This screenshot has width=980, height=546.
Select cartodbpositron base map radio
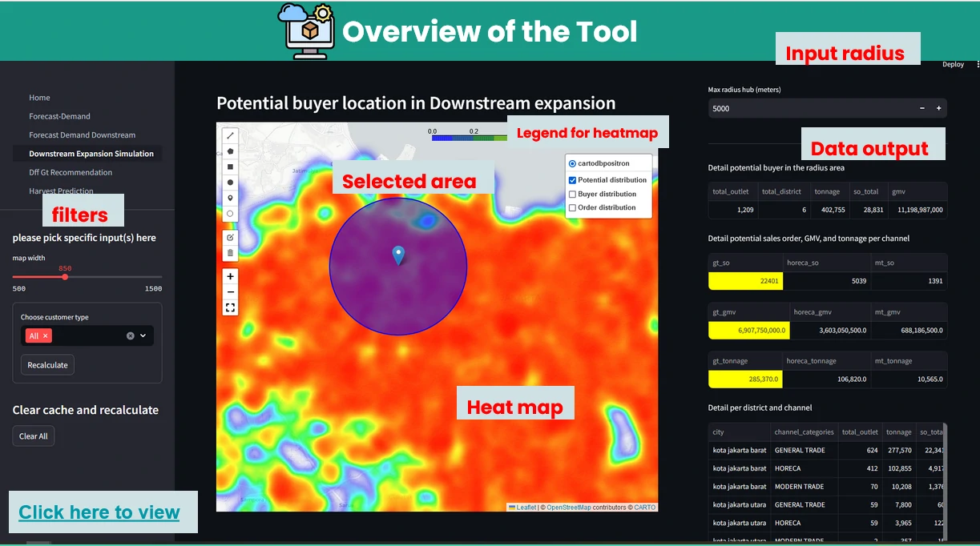(x=572, y=163)
